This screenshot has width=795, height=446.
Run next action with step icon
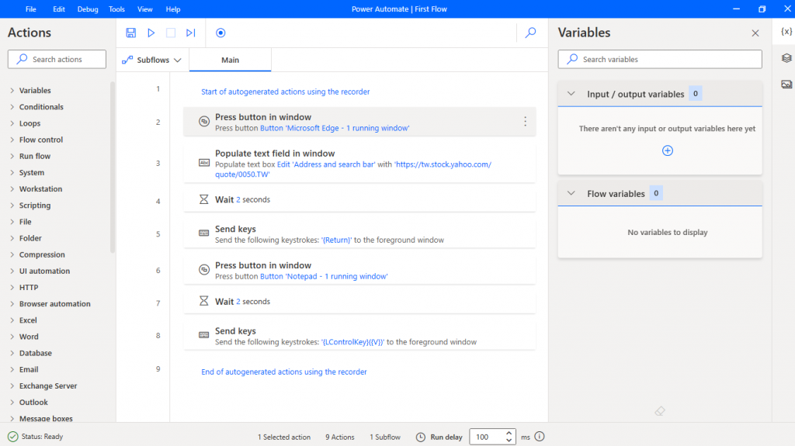pyautogui.click(x=191, y=33)
